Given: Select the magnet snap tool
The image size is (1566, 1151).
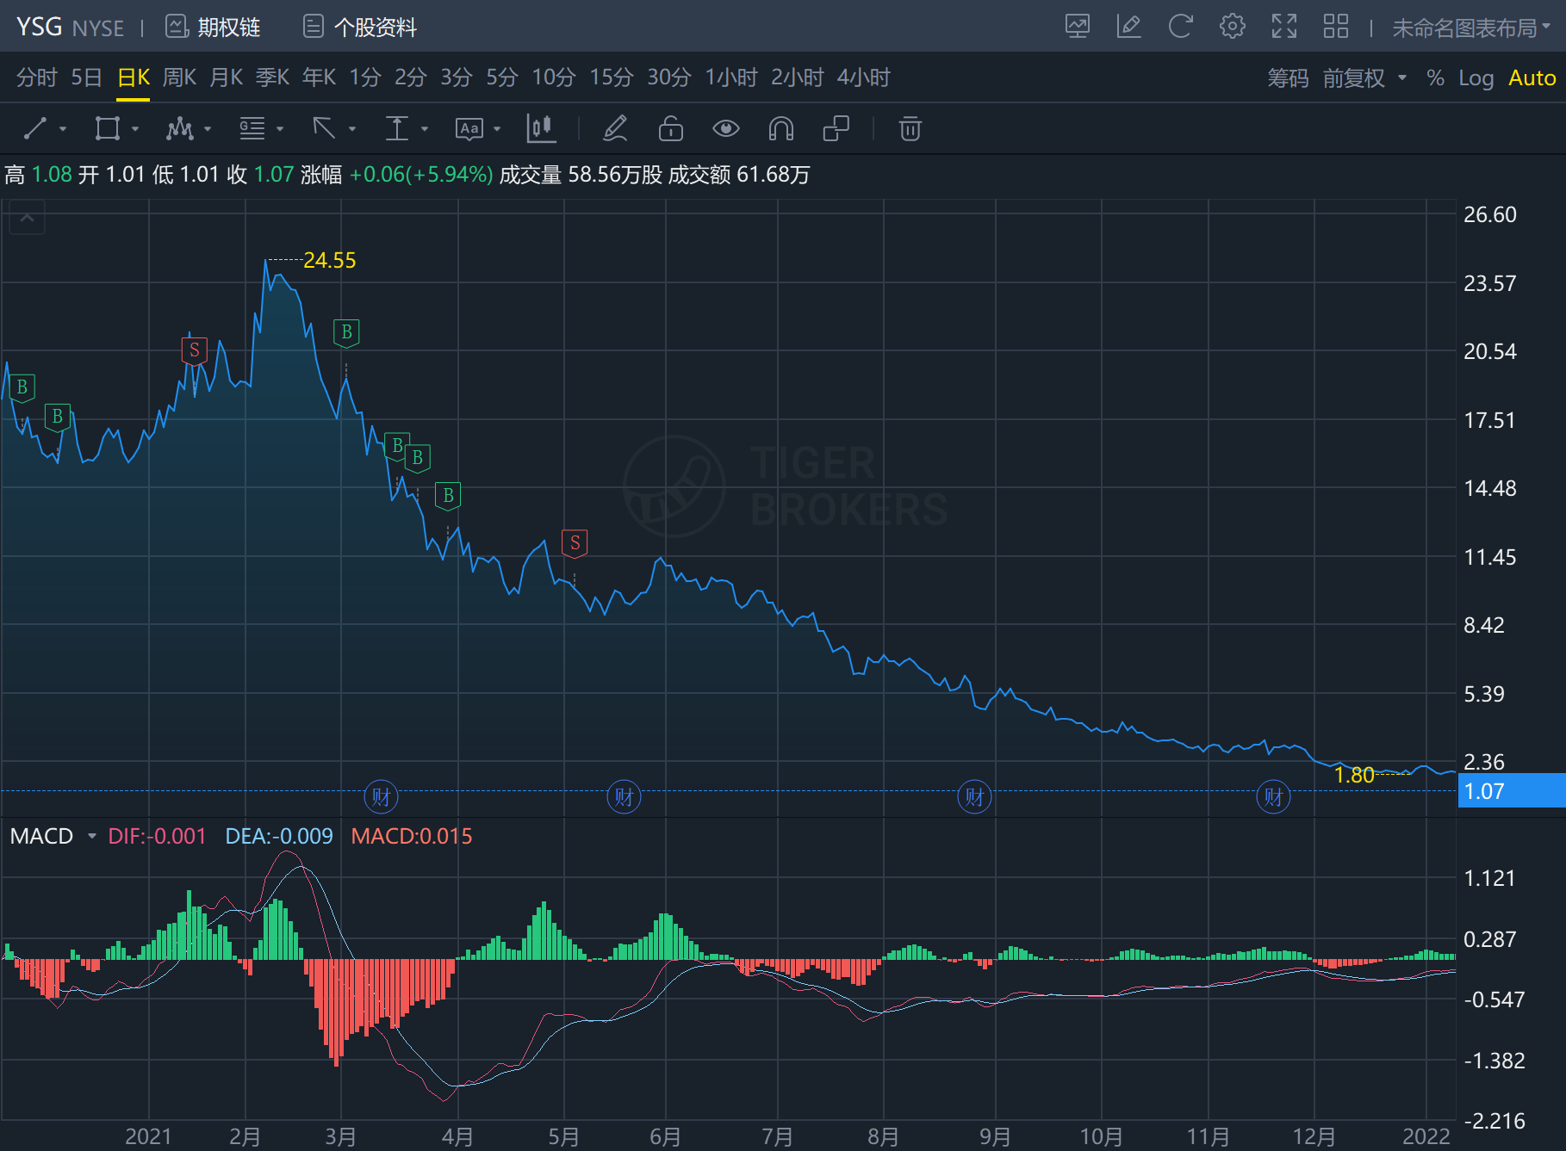Looking at the screenshot, I should click(780, 129).
